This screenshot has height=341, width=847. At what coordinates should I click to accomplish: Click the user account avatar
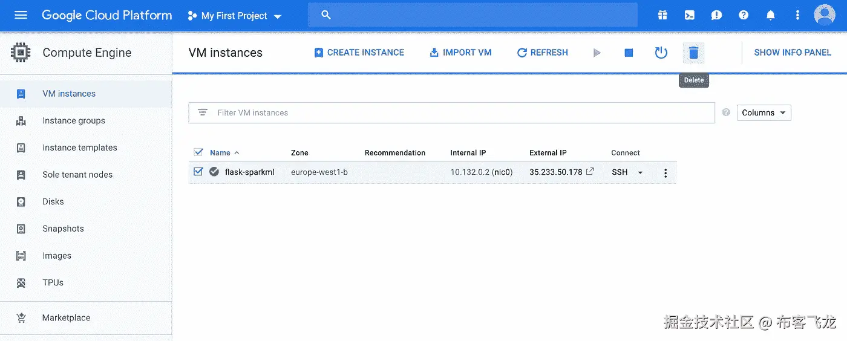tap(825, 15)
